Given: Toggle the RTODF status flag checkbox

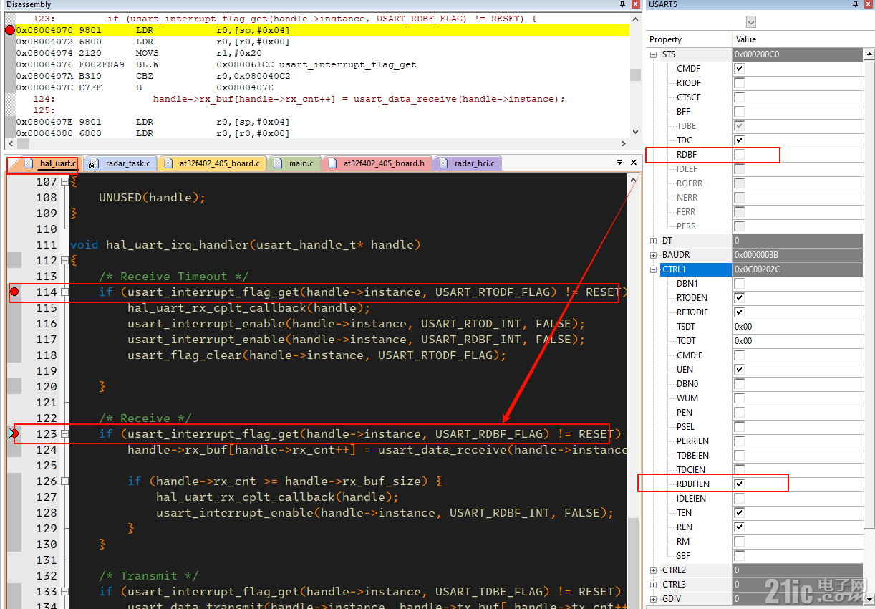Looking at the screenshot, I should coord(740,82).
